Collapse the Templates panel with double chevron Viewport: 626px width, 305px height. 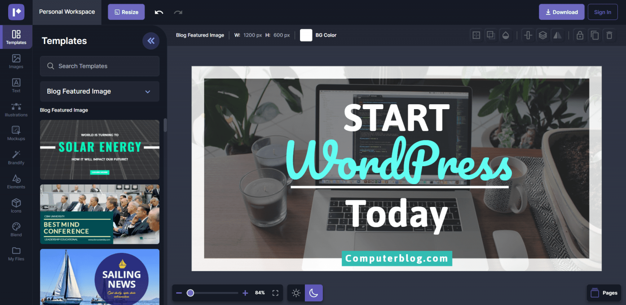click(151, 41)
